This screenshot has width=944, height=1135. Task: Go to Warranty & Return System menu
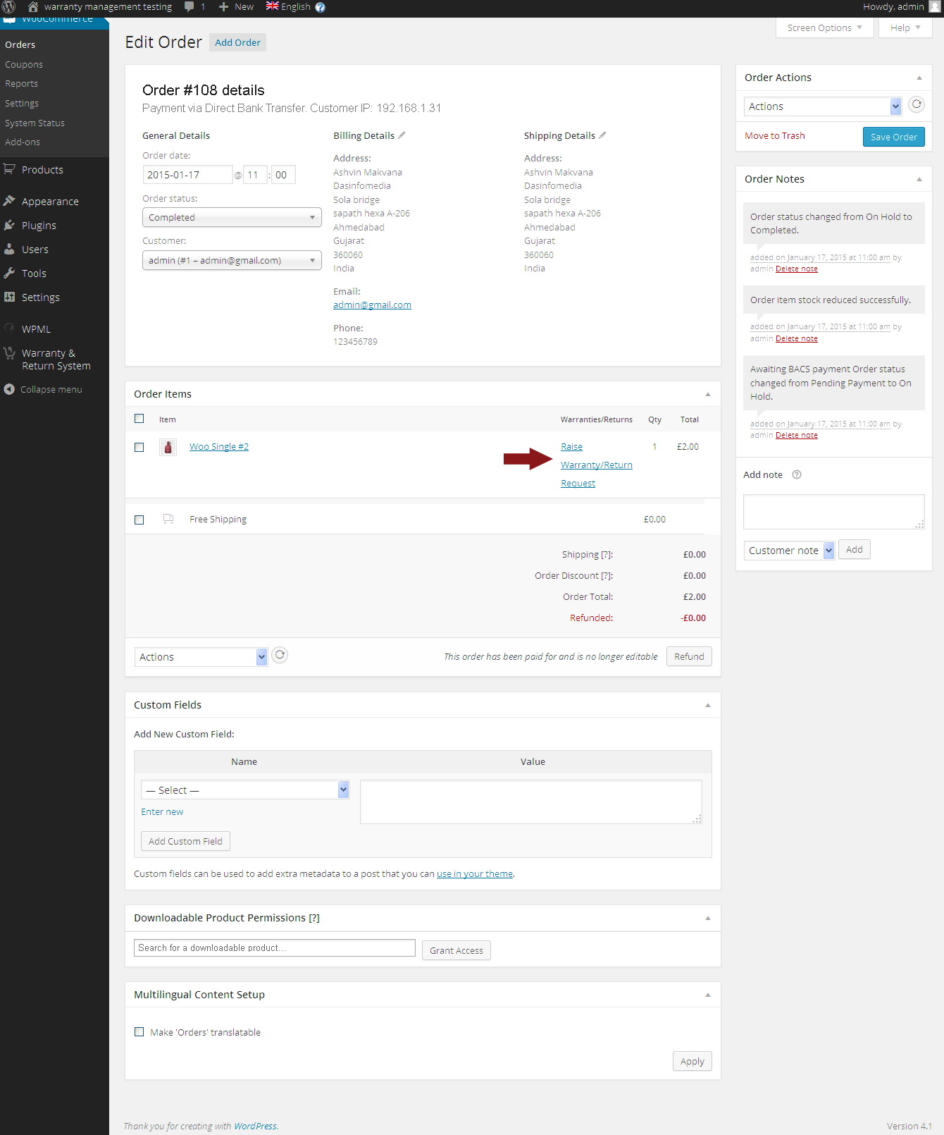click(56, 359)
